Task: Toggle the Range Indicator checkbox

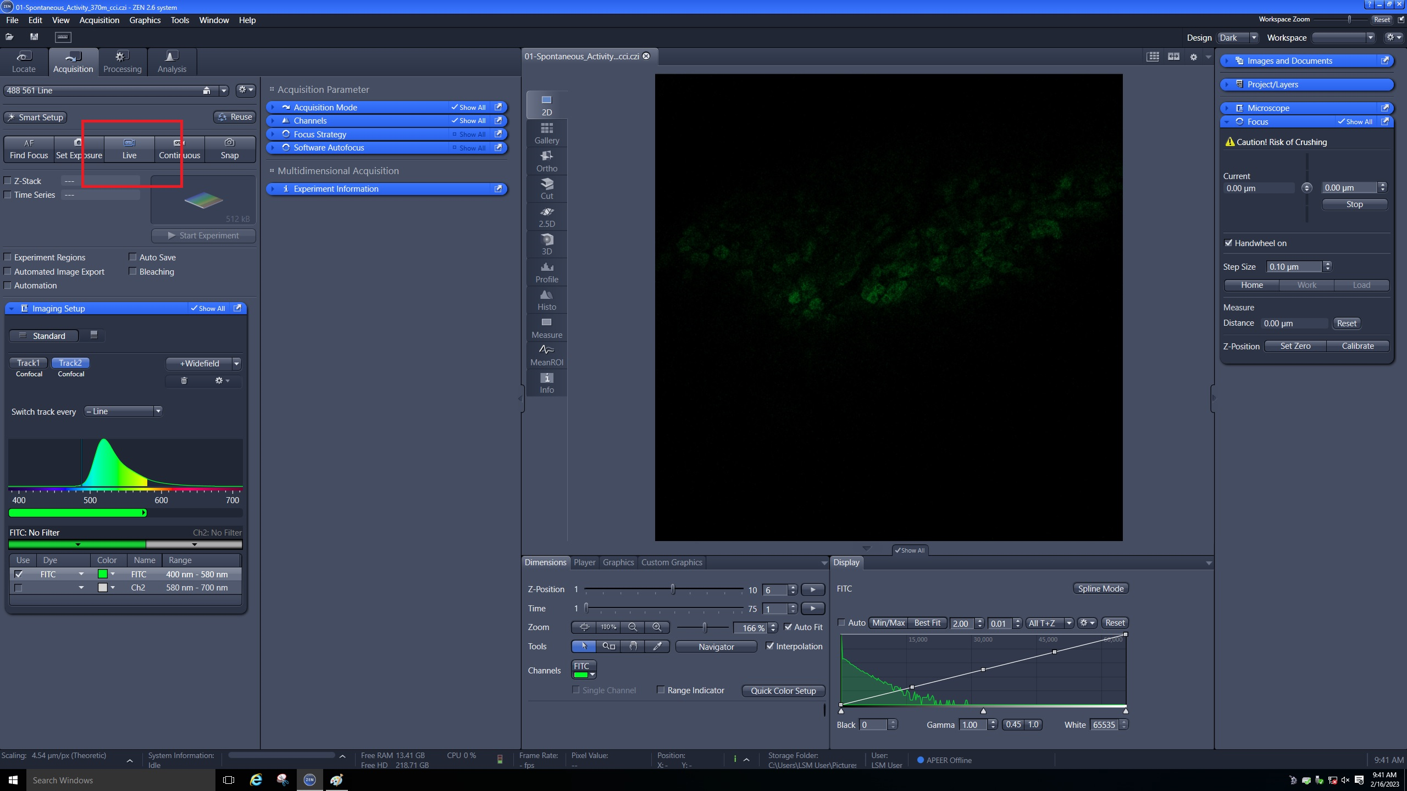Action: [661, 690]
